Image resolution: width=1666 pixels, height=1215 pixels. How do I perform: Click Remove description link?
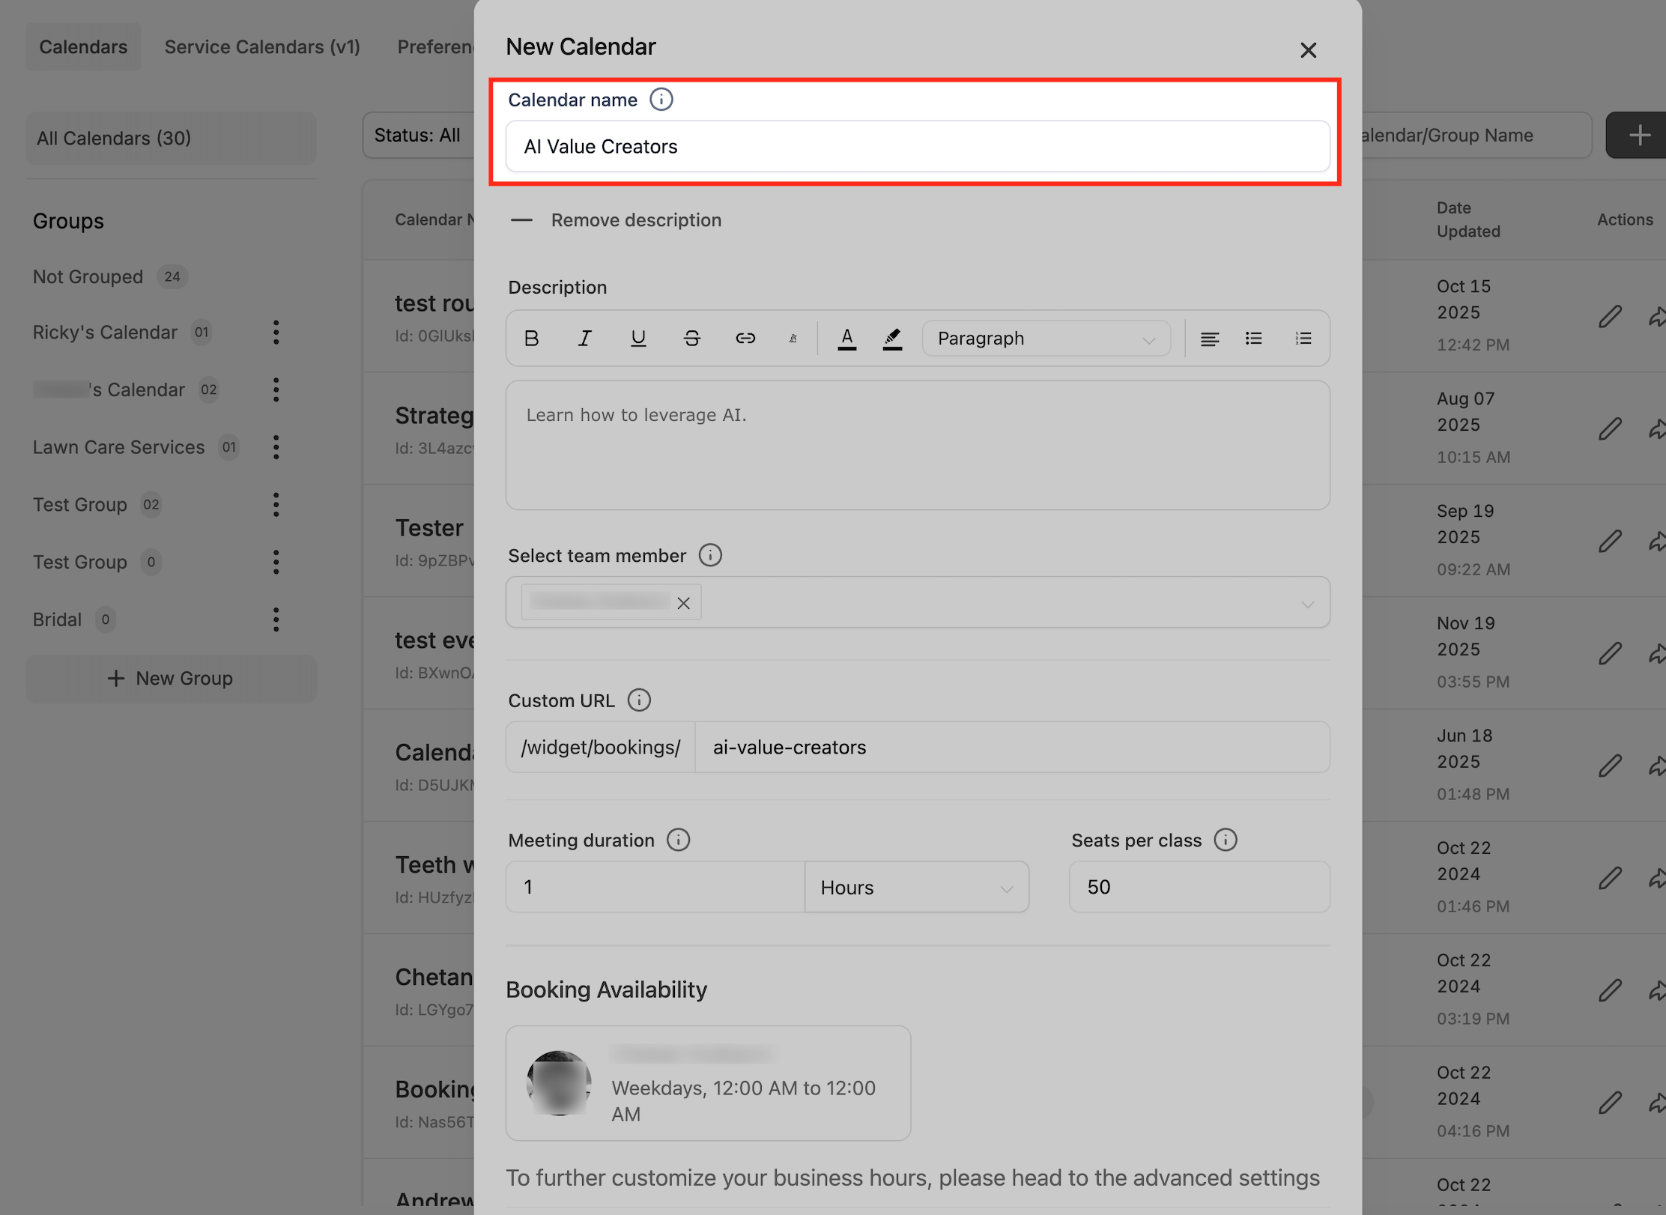click(x=636, y=220)
